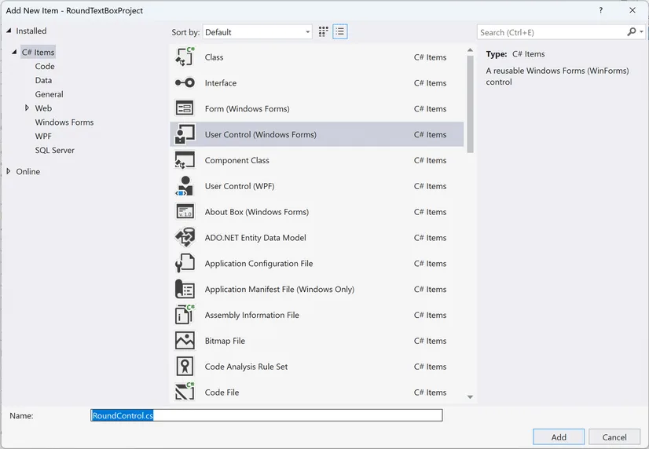Focus the Search (Ctrl+E) box
The width and height of the screenshot is (649, 449).
click(x=552, y=32)
